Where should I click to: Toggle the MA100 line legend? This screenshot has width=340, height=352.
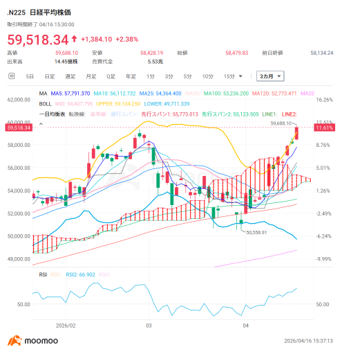(x=226, y=94)
